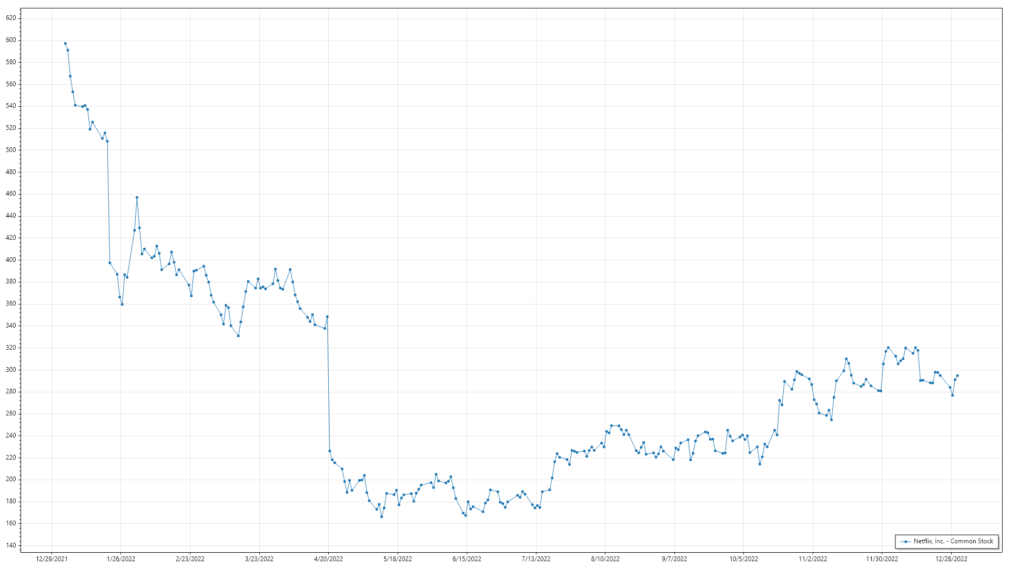Select the 10/5/2022 date label

744,559
